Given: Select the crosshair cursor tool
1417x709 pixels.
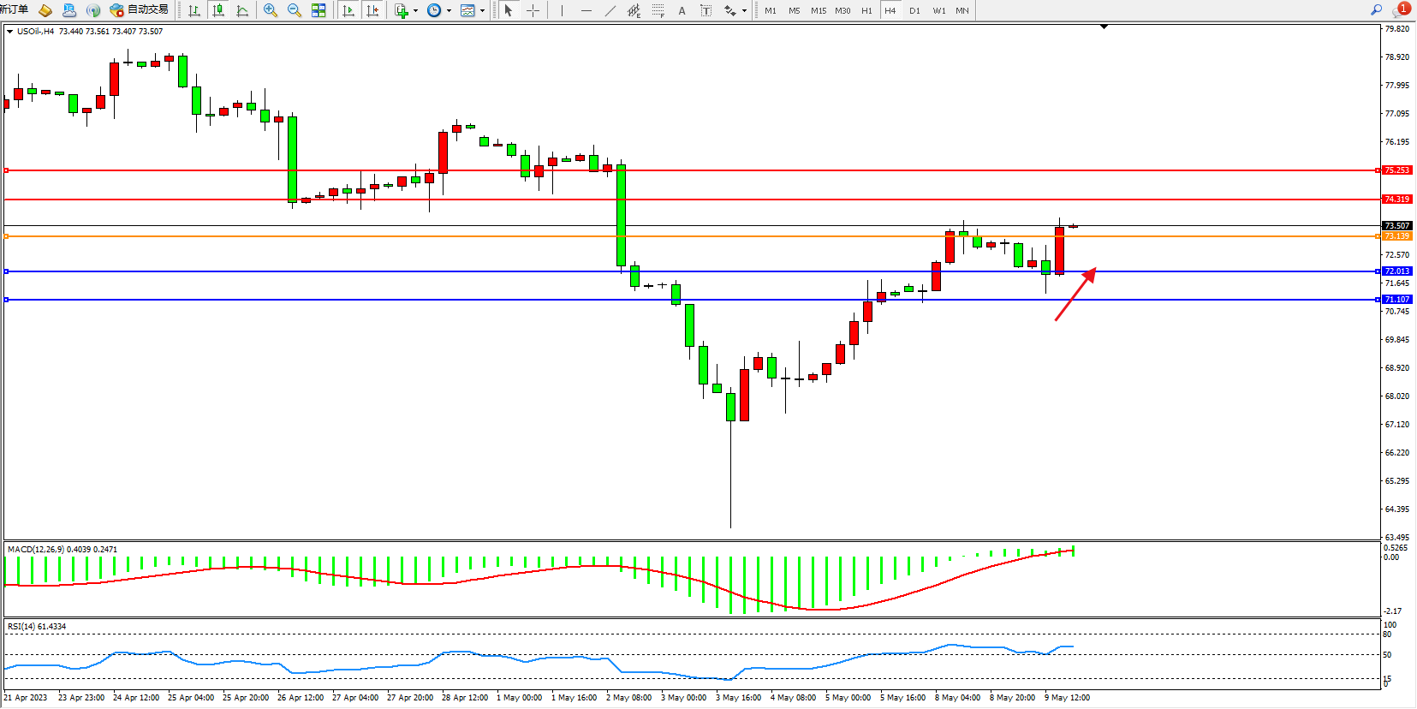Looking at the screenshot, I should tap(533, 10).
